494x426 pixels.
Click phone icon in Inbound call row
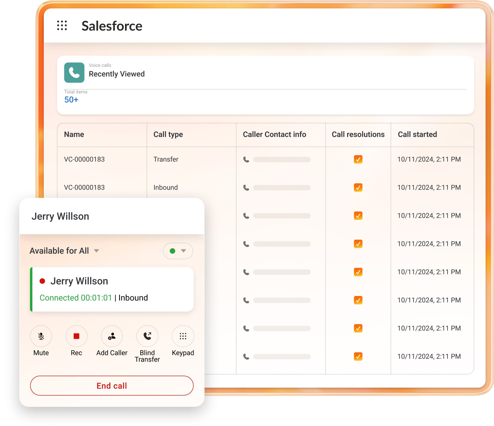tap(246, 188)
